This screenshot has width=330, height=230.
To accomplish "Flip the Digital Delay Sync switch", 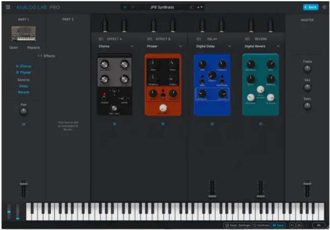I will (x=202, y=82).
